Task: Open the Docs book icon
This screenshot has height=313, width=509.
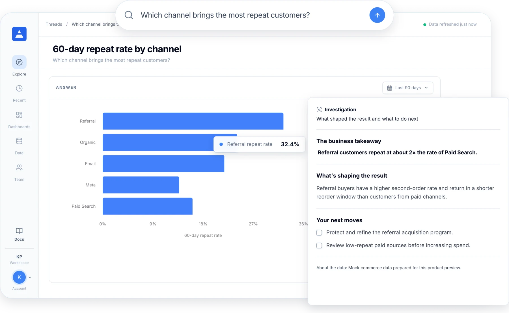Action: coord(19,231)
